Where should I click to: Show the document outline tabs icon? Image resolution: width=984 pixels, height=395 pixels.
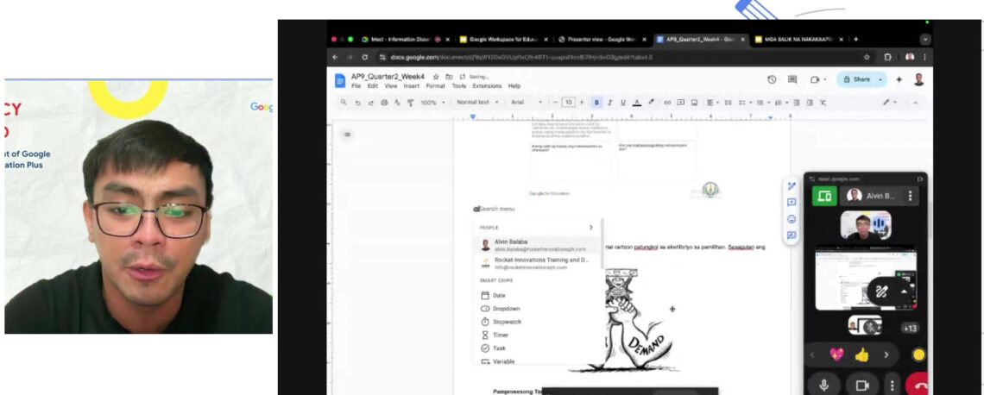coord(348,135)
